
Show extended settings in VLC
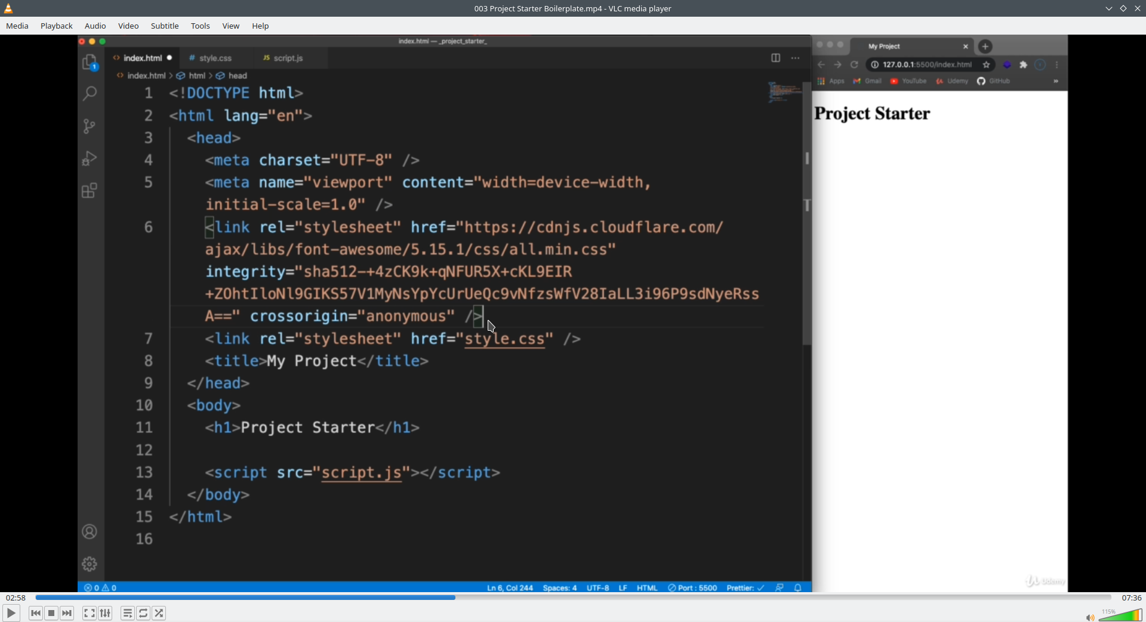click(x=105, y=613)
